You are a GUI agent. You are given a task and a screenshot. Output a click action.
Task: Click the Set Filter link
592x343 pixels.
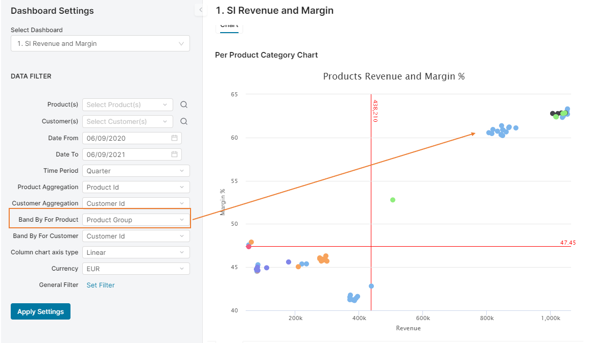point(101,285)
